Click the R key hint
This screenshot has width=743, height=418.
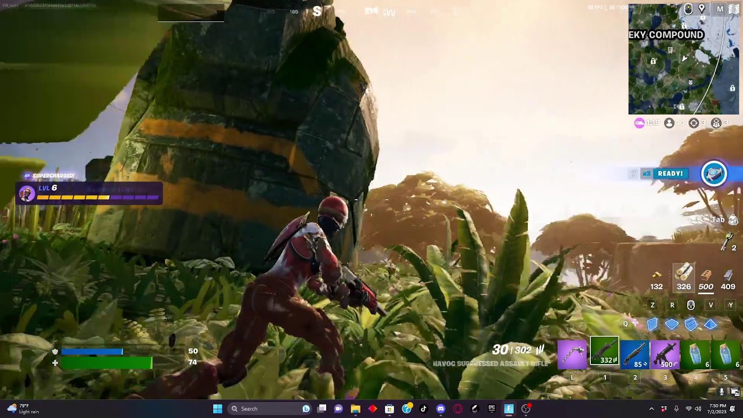tap(672, 305)
